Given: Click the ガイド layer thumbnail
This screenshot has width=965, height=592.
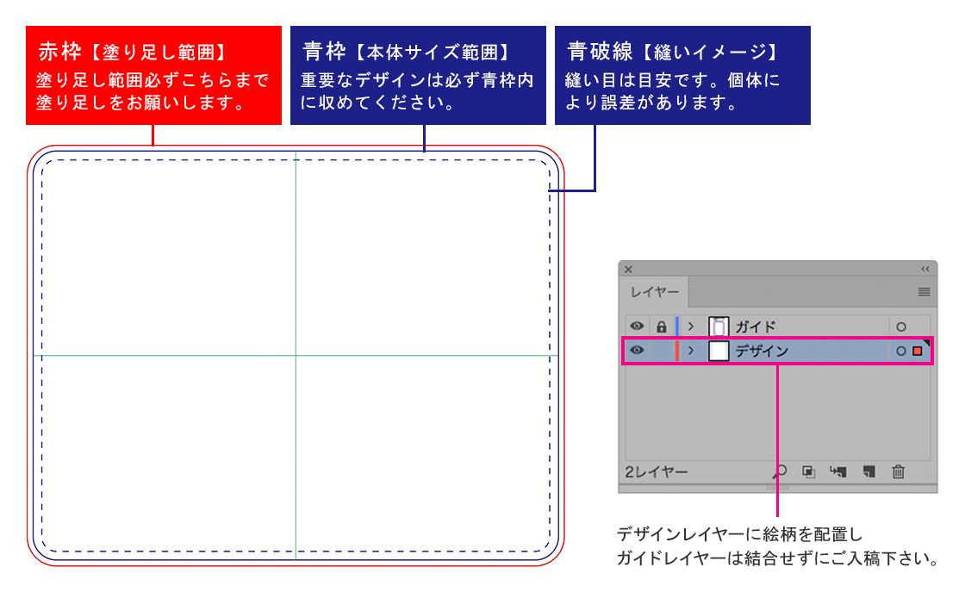Looking at the screenshot, I should tap(719, 327).
